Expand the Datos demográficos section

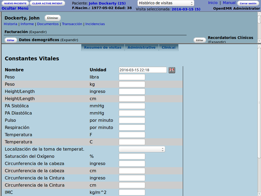69,40
